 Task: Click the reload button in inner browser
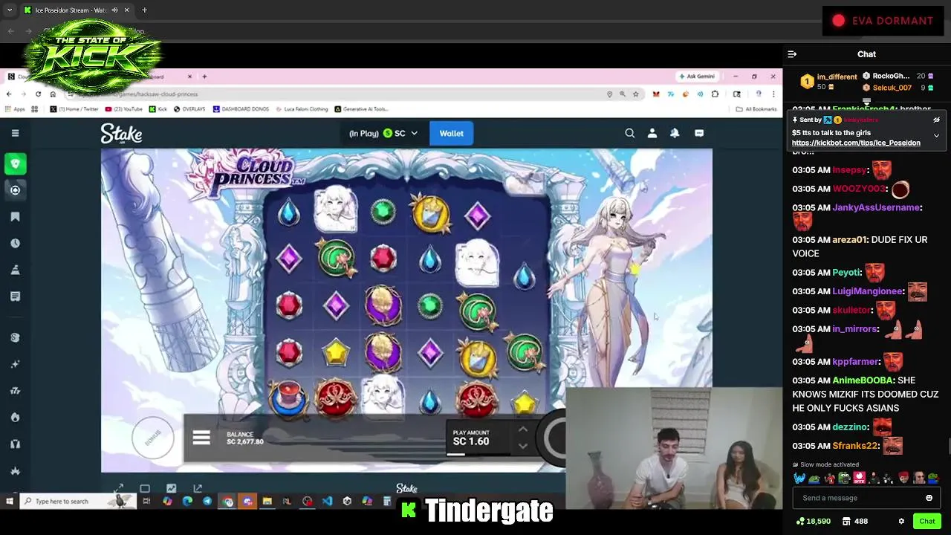38,94
